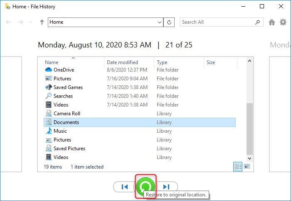Open the settings gear menu

click(283, 22)
